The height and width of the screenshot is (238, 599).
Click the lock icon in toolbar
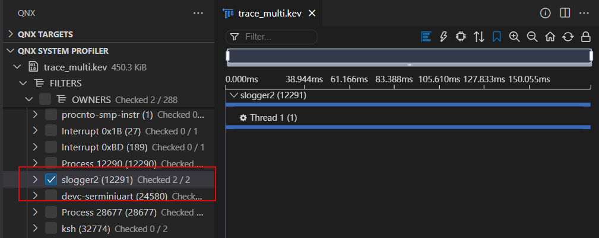pyautogui.click(x=585, y=37)
